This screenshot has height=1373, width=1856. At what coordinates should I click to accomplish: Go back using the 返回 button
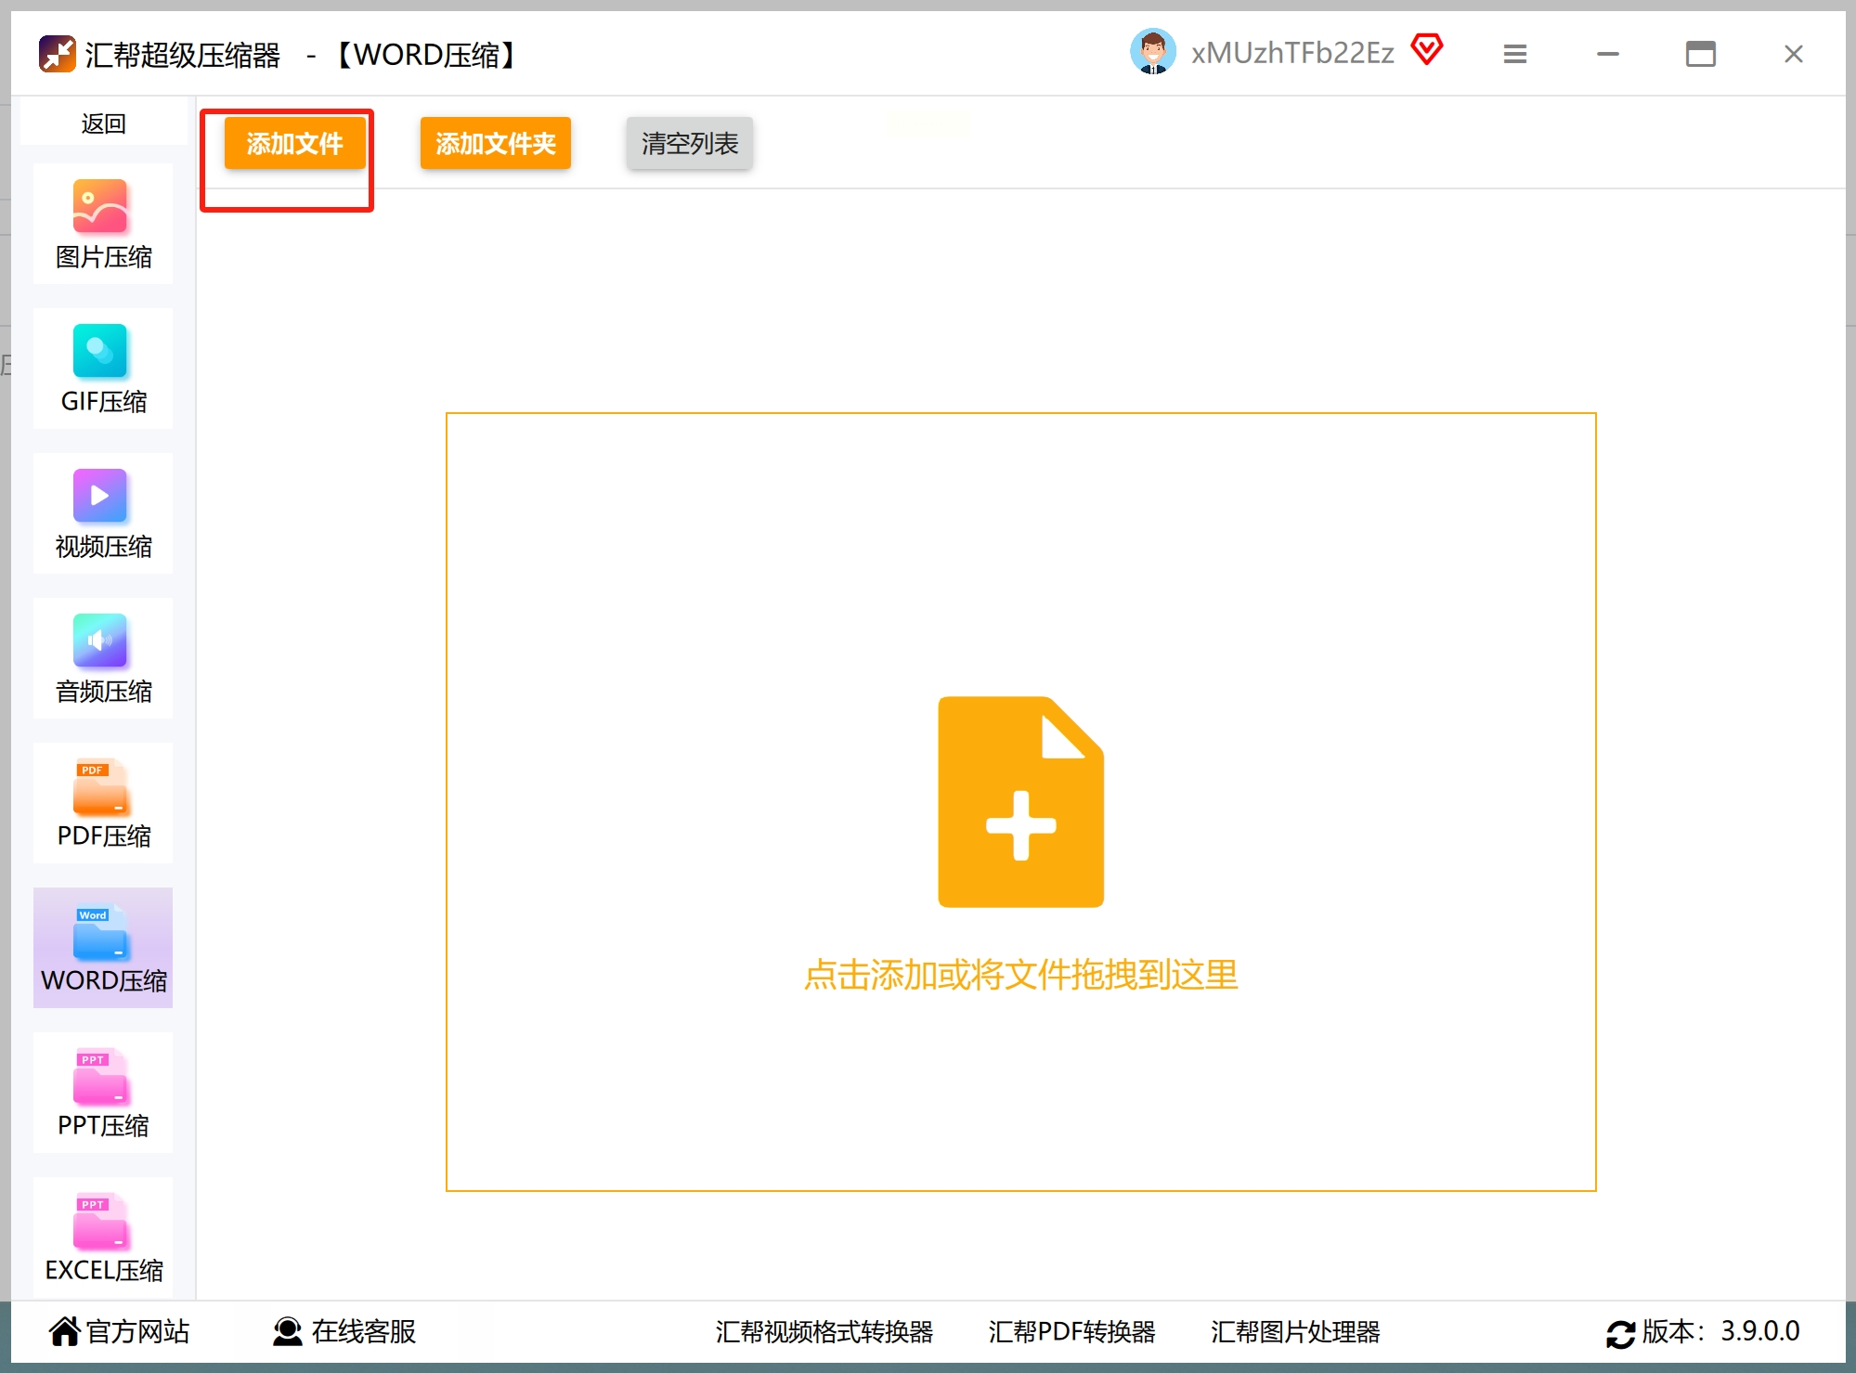[103, 123]
